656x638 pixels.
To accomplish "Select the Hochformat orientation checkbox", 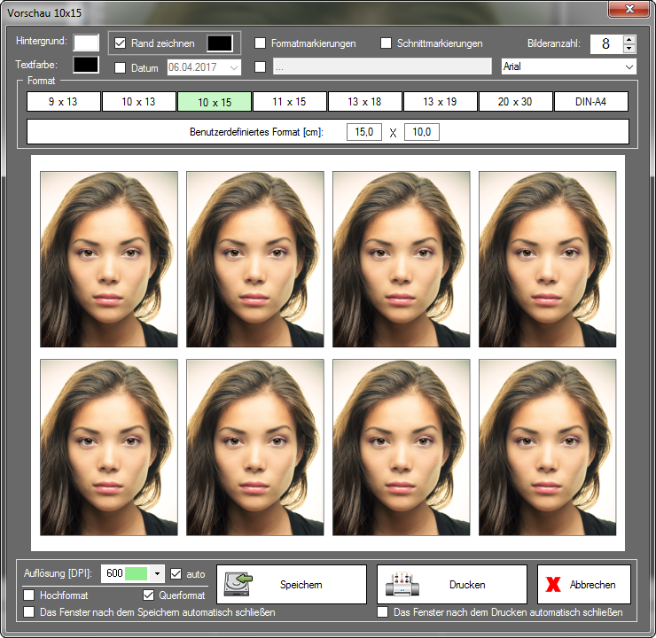I will tap(30, 595).
